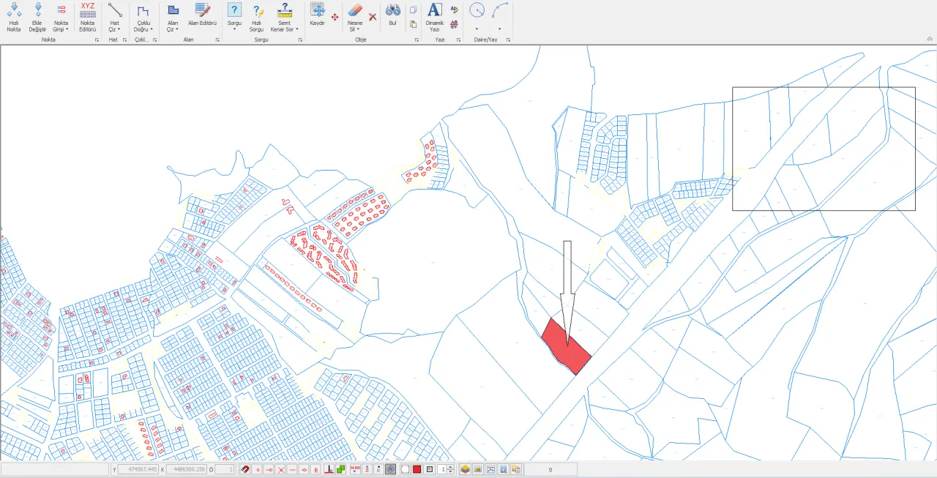This screenshot has width=937, height=478.
Task: Toggle the magnet snap icon in status bar
Action: pyautogui.click(x=245, y=469)
